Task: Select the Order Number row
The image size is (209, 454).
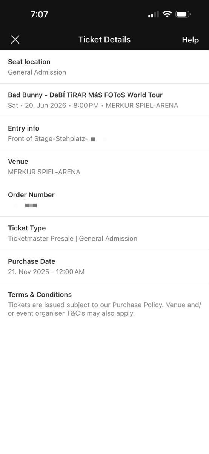Action: [104, 200]
